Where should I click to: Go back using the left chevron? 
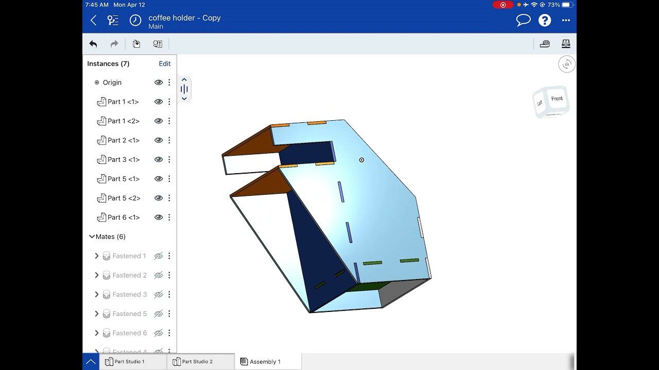[93, 20]
